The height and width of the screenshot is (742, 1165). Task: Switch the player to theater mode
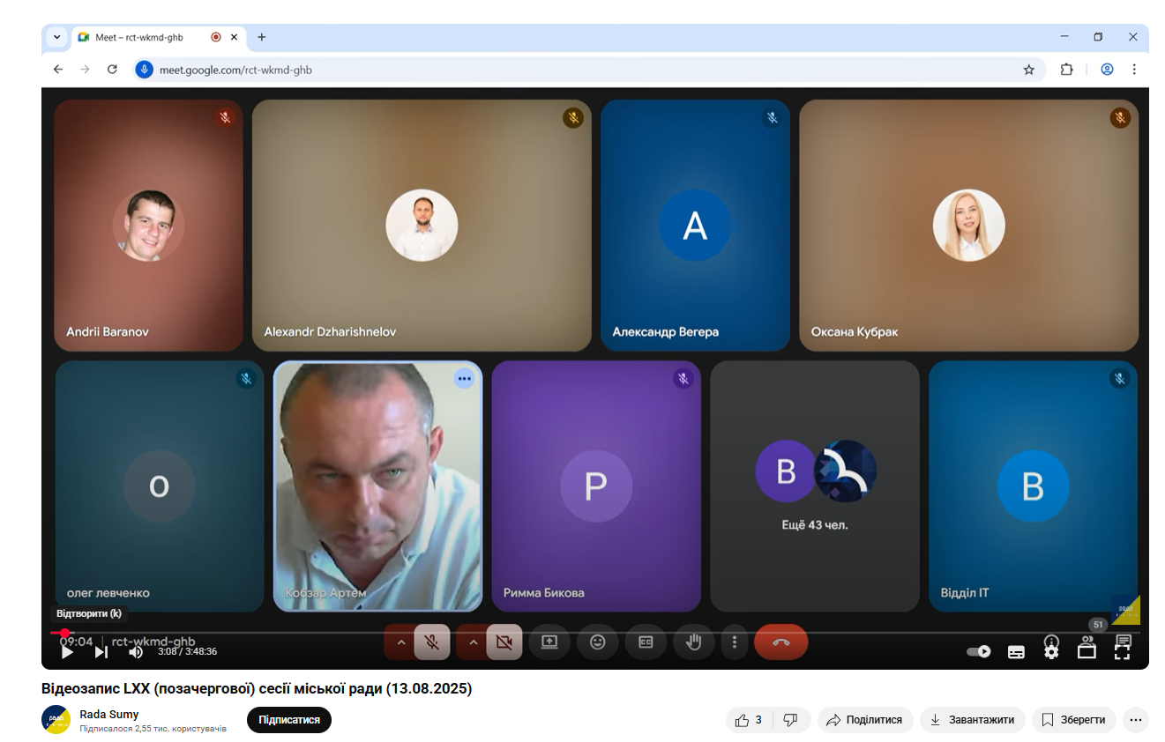[x=1087, y=652]
